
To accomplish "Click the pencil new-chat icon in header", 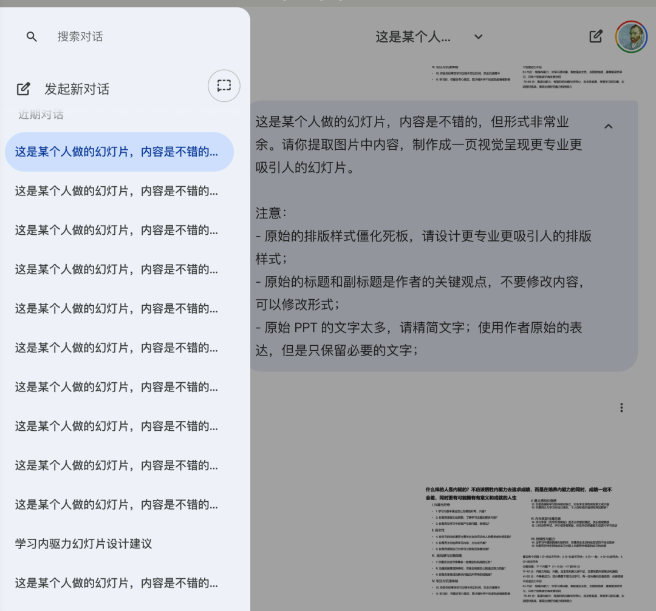I will point(596,37).
